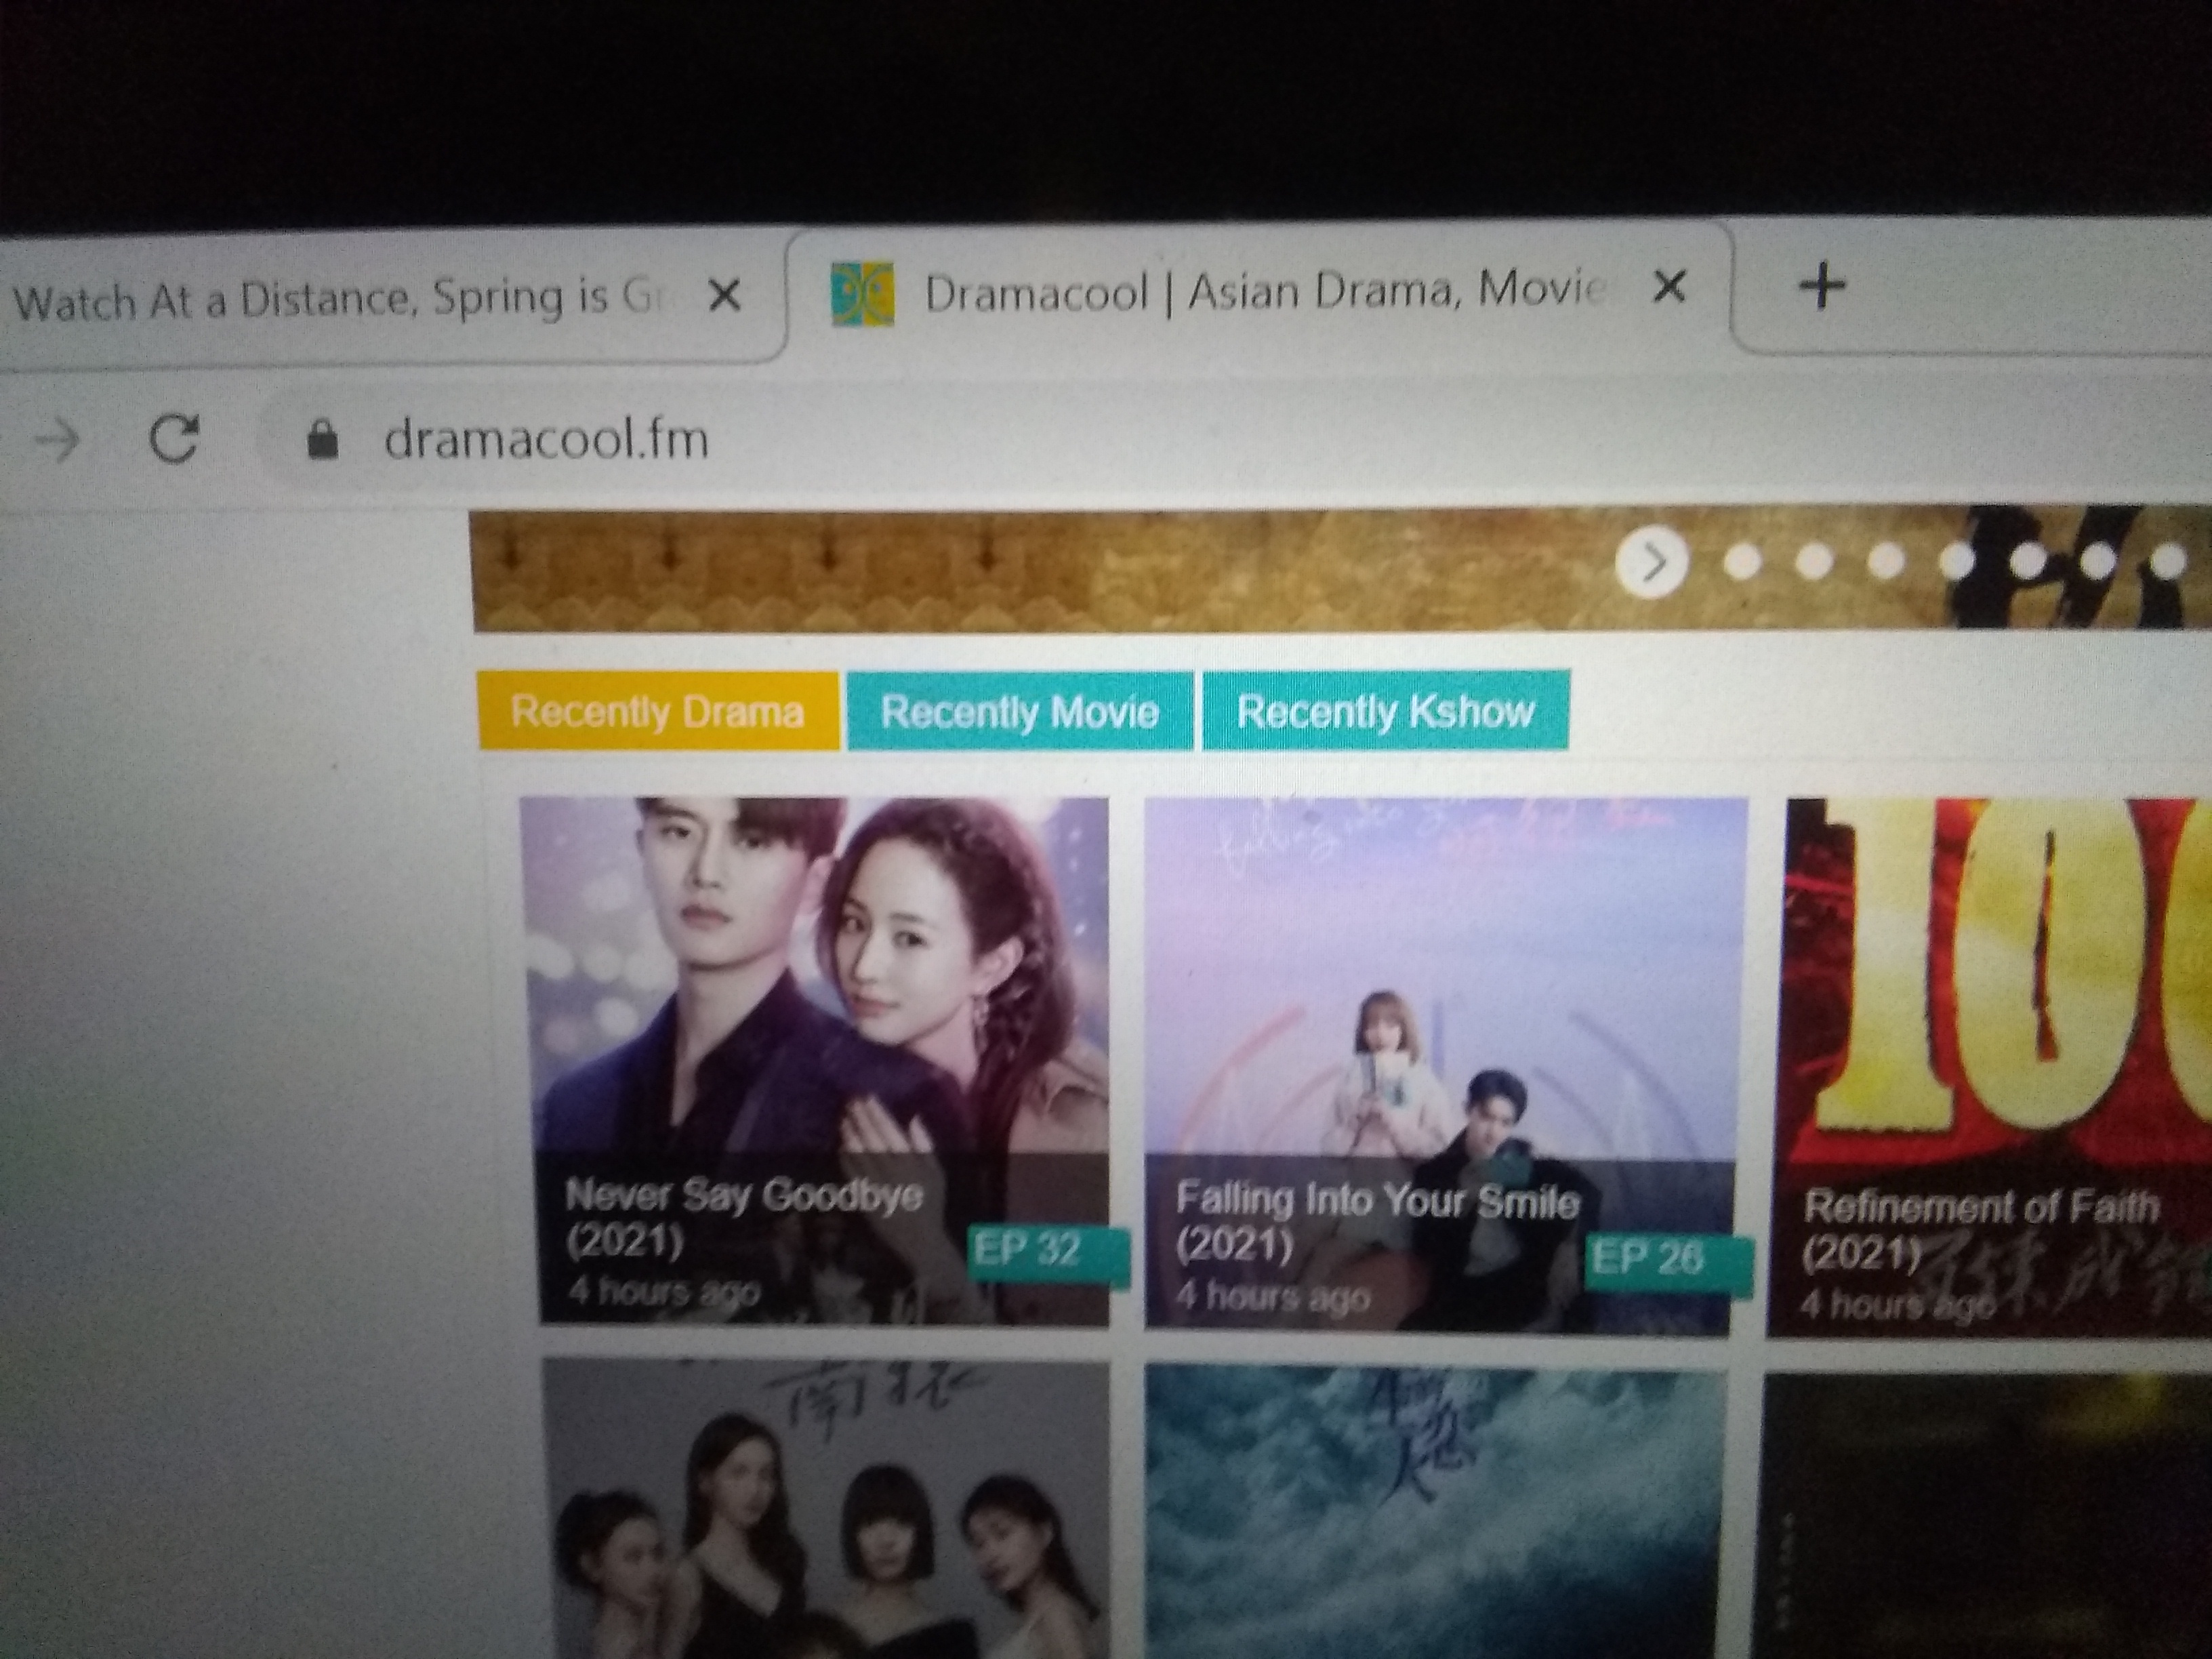Screen dimensions: 2212x1659
Task: Reload the page with refresh icon
Action: coord(174,439)
